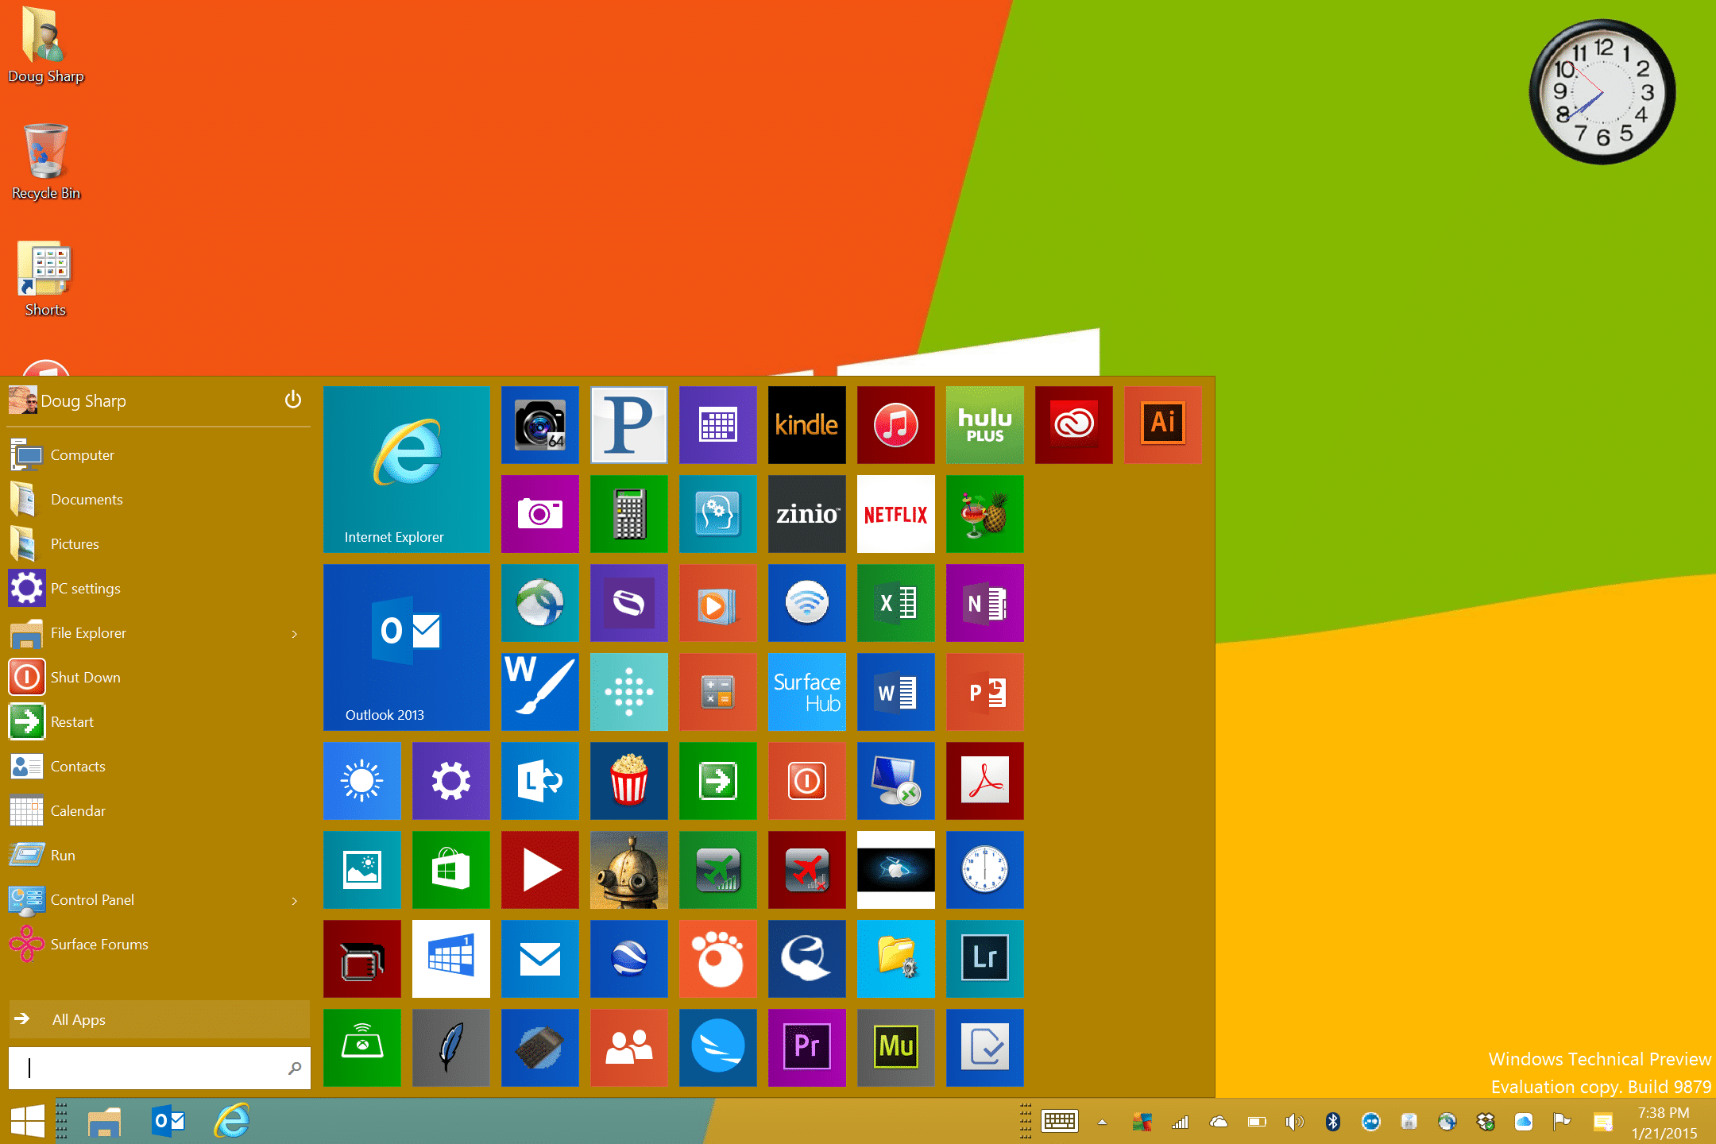
Task: Launch the Fresh Paint tile
Action: tap(539, 692)
